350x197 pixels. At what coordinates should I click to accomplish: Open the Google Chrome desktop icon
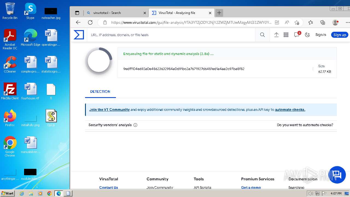10,147
